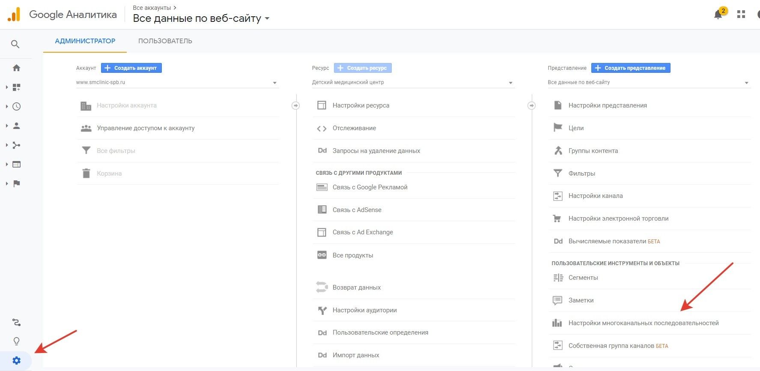Viewport: 760px width, 371px height.
Task: Open the notifications bell
Action: 718,15
